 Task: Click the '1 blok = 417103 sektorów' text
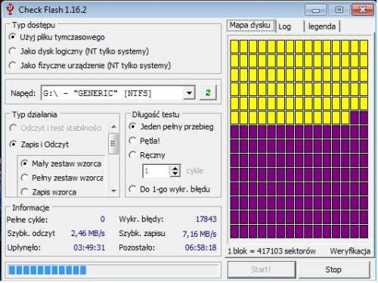271,251
